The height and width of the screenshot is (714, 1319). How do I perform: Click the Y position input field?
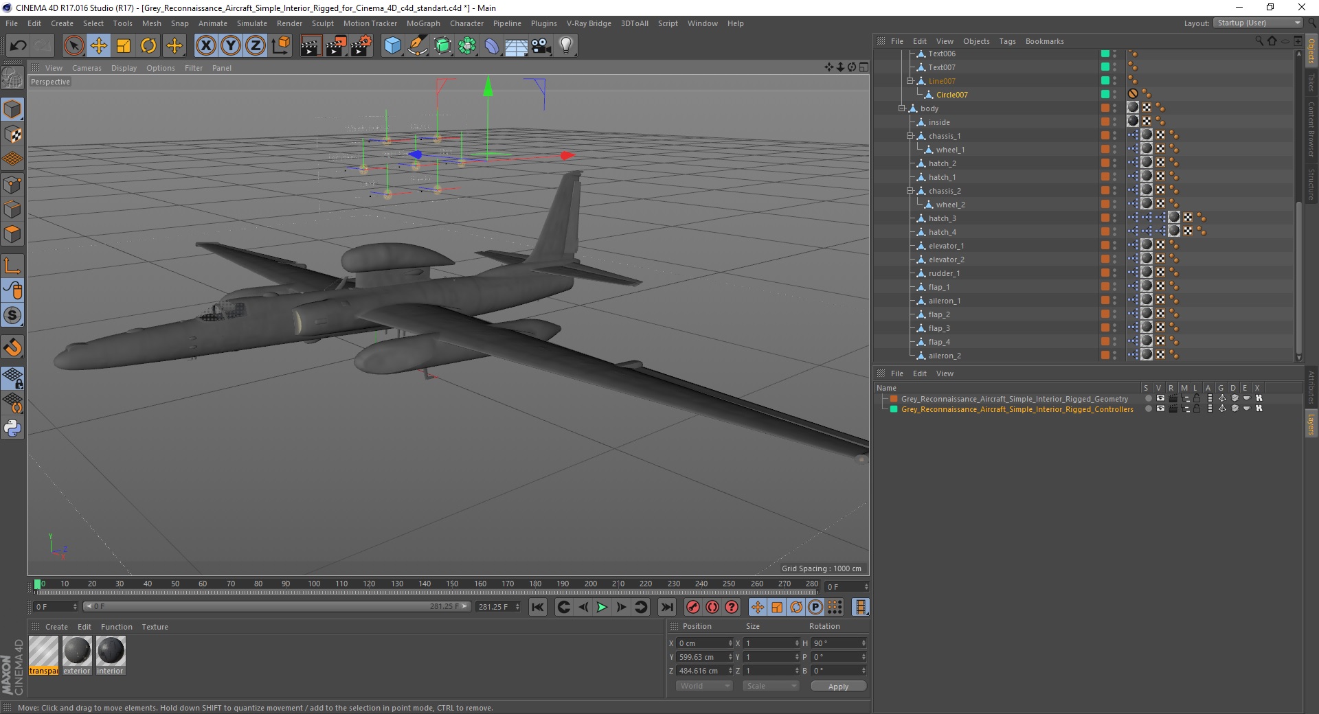click(706, 657)
